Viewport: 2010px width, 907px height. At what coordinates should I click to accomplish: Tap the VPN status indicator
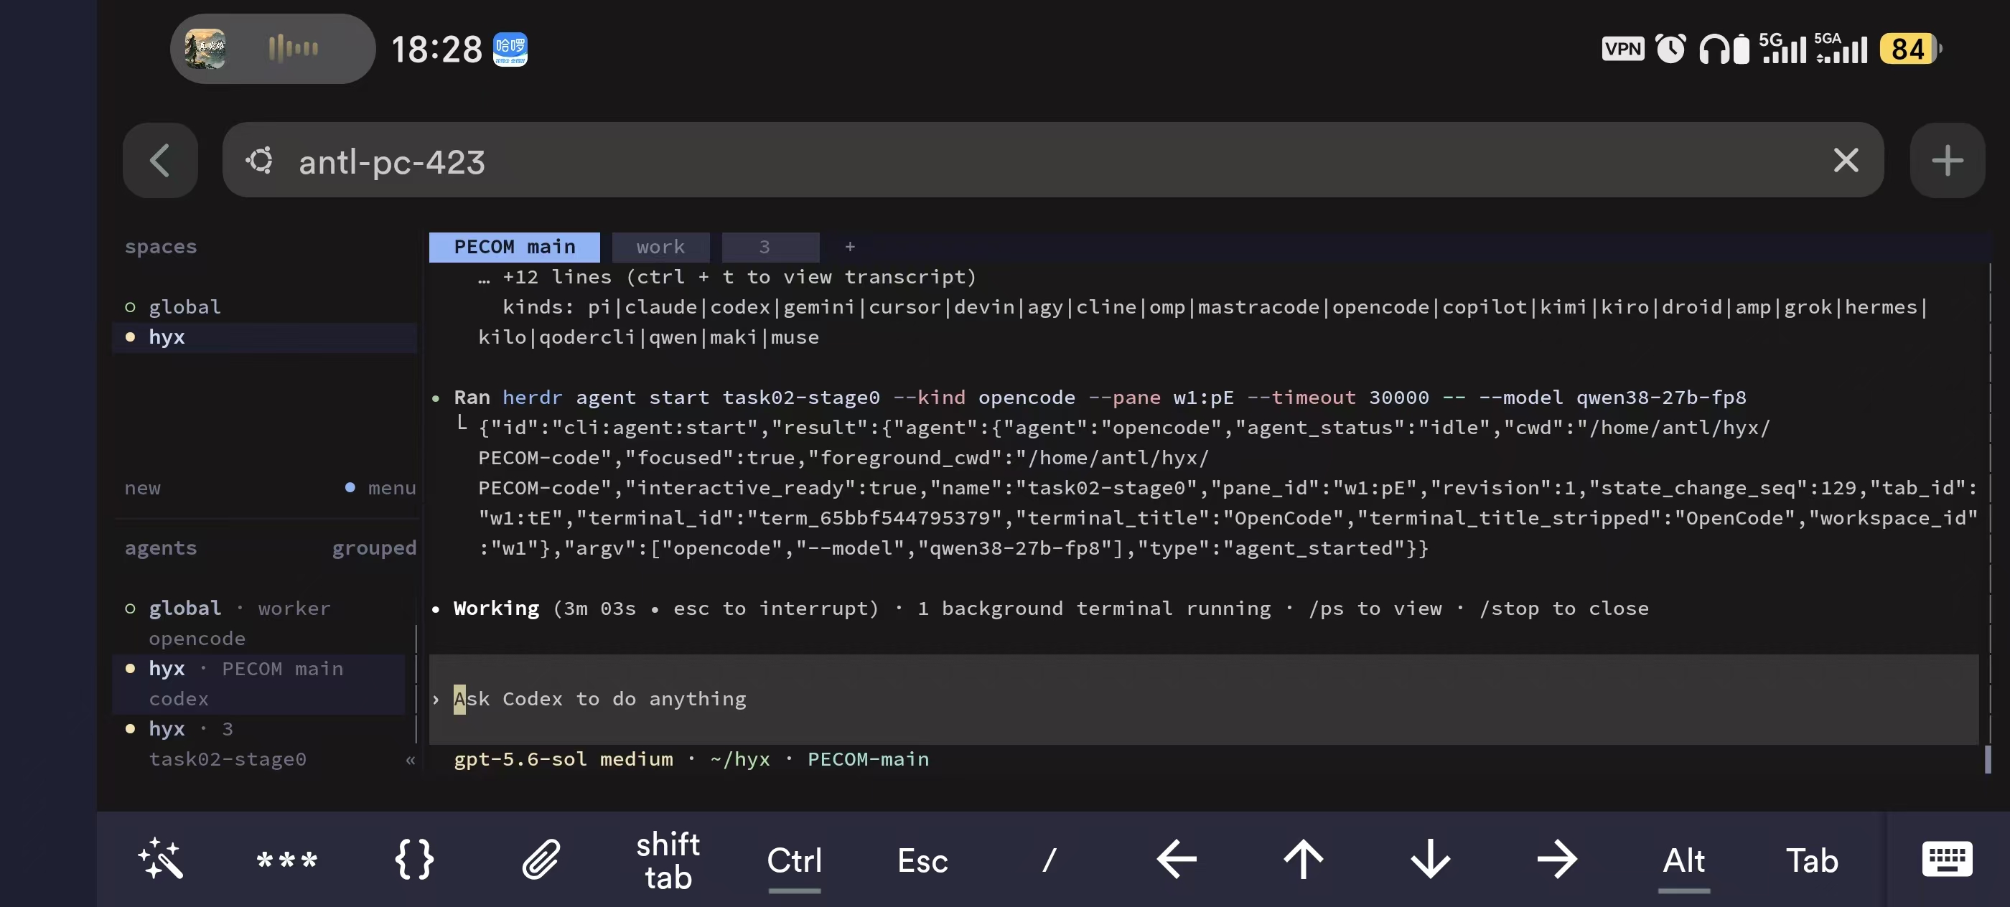(x=1622, y=49)
